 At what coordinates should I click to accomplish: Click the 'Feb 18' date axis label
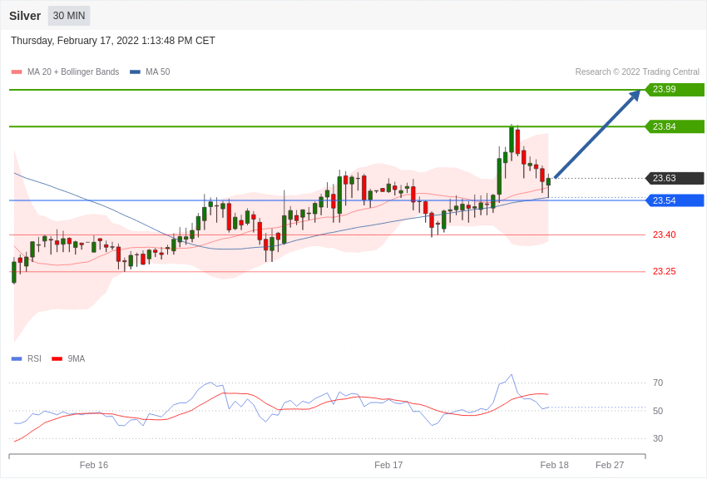[x=555, y=465]
